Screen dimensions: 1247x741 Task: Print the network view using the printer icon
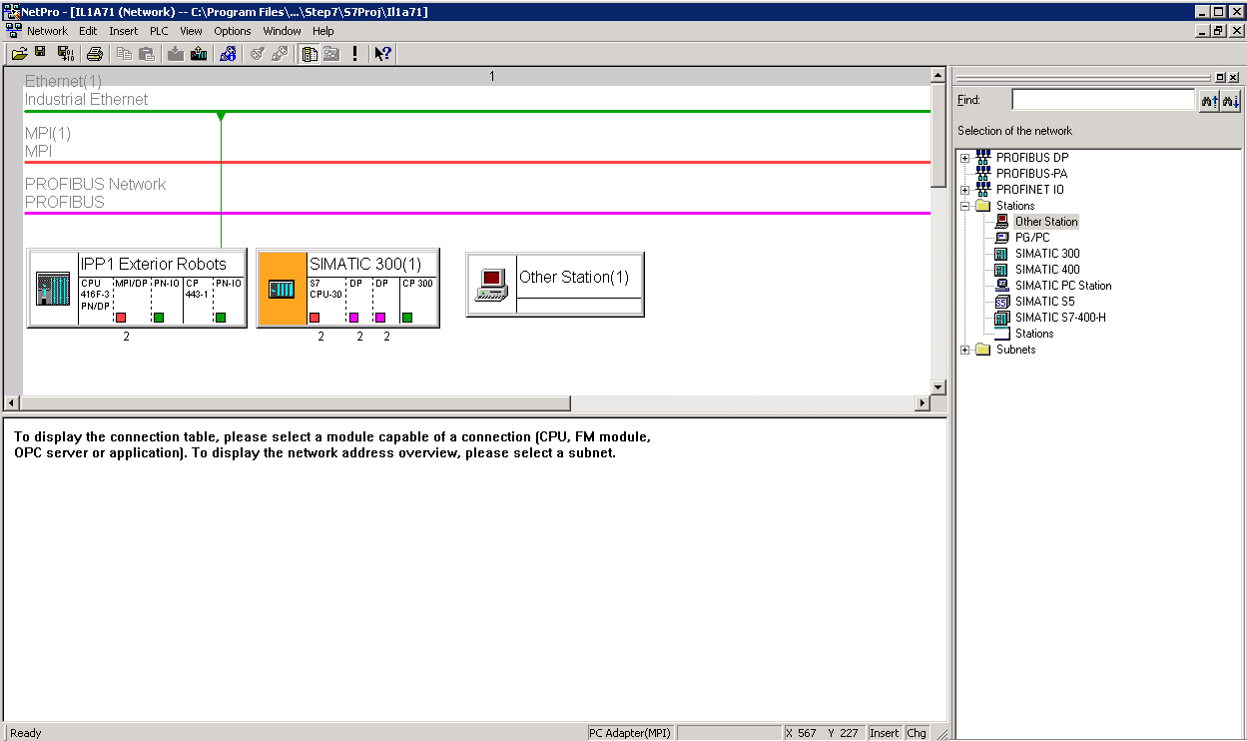[94, 53]
